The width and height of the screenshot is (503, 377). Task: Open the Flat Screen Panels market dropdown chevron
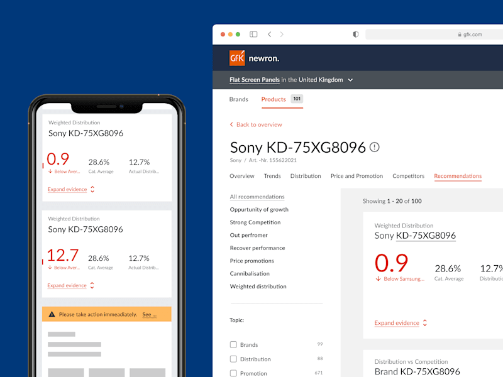pos(350,80)
